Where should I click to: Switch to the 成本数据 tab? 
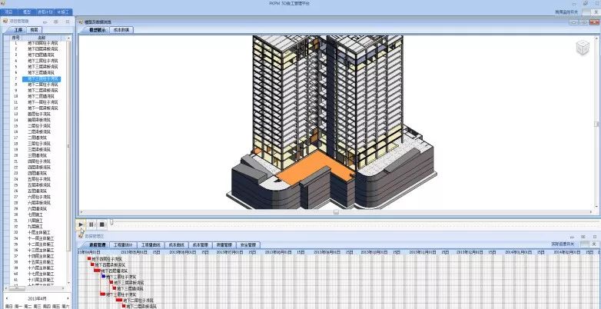click(x=121, y=29)
